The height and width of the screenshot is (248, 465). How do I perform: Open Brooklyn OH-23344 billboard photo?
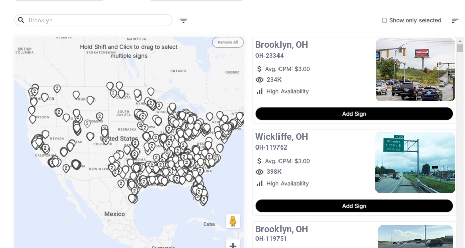coord(415,70)
